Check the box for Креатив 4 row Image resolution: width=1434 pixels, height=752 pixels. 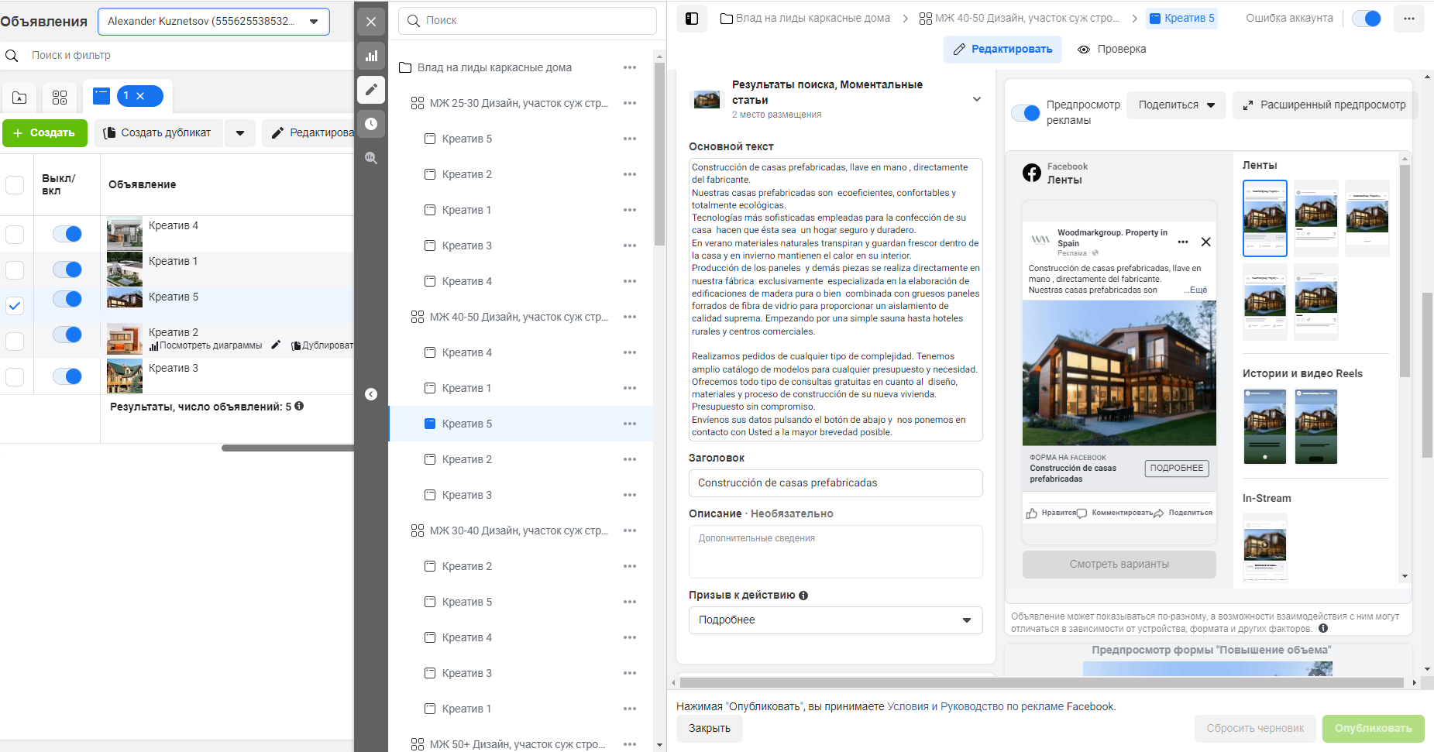pos(15,235)
